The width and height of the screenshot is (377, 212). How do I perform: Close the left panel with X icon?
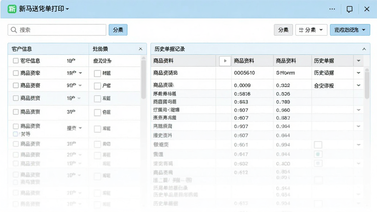[x=141, y=49]
